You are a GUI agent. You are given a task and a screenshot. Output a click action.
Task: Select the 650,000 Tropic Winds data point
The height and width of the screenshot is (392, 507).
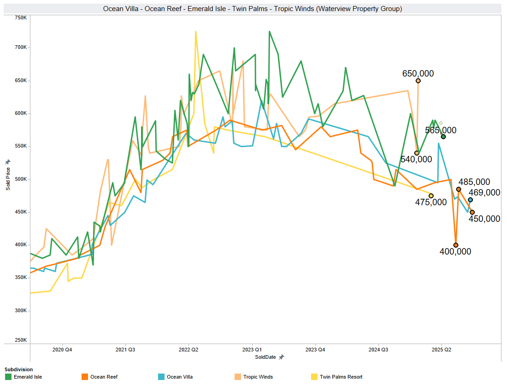419,81
